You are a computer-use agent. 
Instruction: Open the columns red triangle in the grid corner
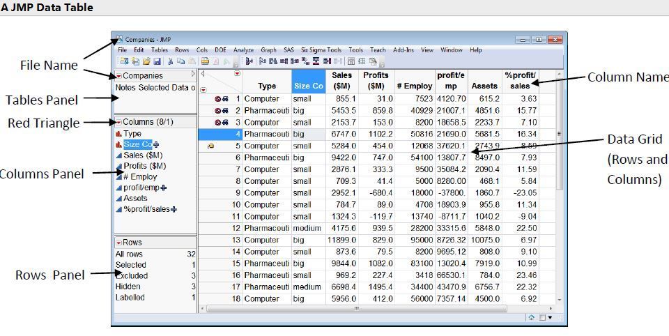pyautogui.click(x=237, y=73)
